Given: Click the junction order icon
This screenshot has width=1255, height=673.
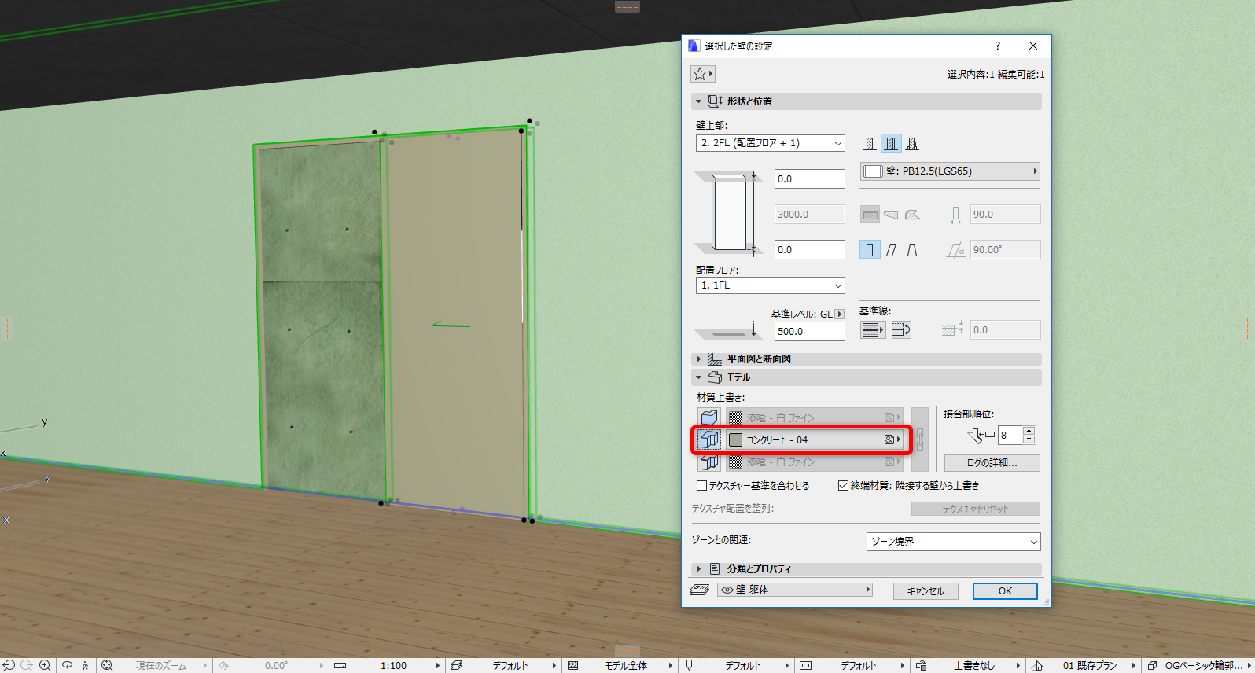Looking at the screenshot, I should [x=981, y=435].
